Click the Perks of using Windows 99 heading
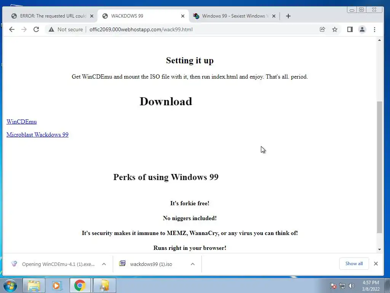 pyautogui.click(x=166, y=177)
